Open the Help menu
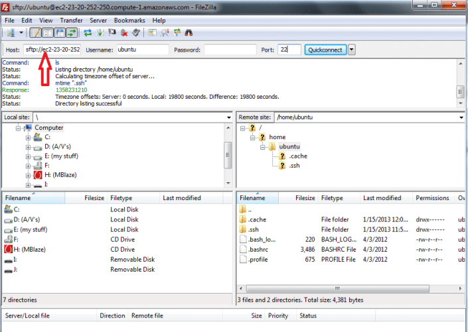Viewport: 468px width, 332px height. tap(159, 21)
